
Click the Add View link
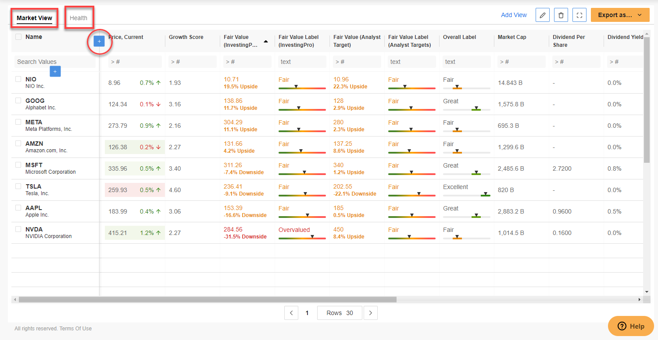(514, 15)
